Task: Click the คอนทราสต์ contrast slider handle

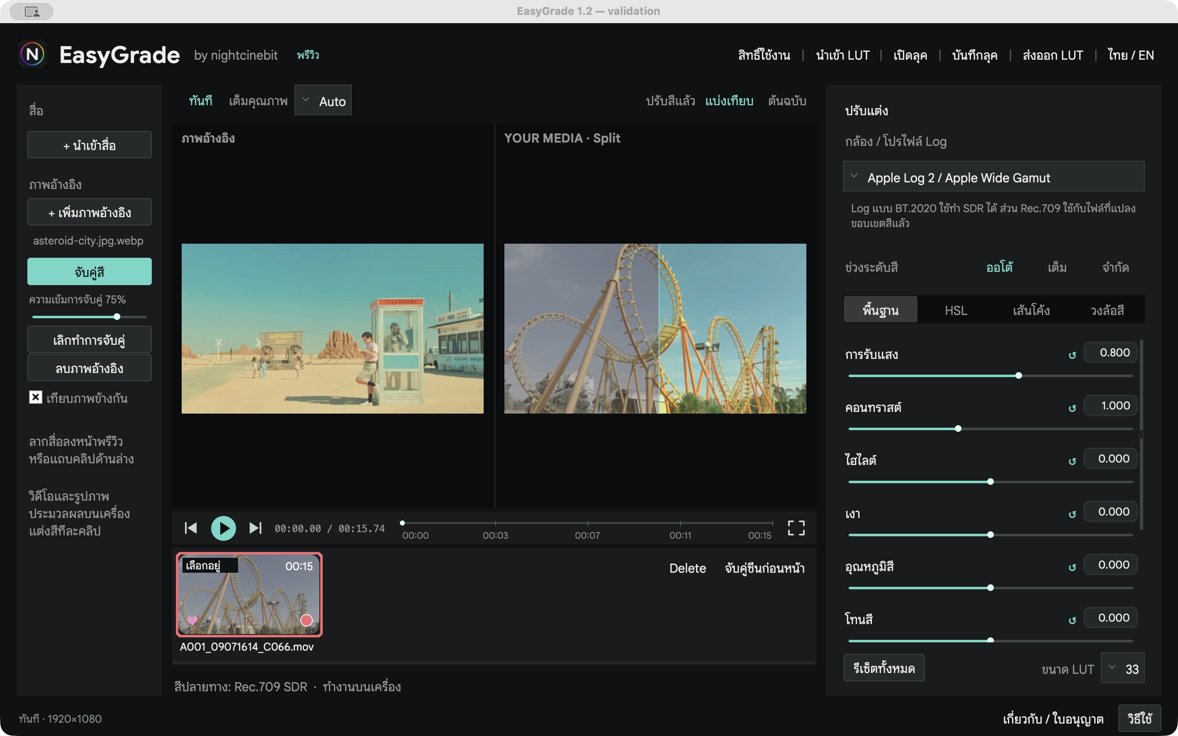Action: pyautogui.click(x=958, y=429)
